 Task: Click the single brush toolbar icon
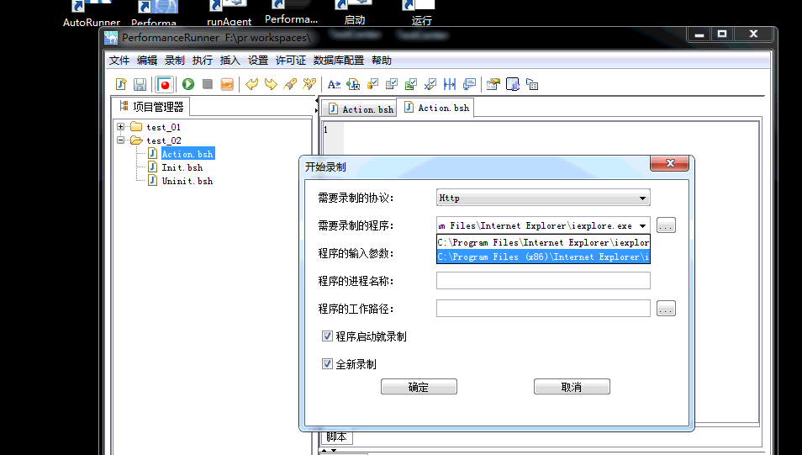[x=290, y=84]
